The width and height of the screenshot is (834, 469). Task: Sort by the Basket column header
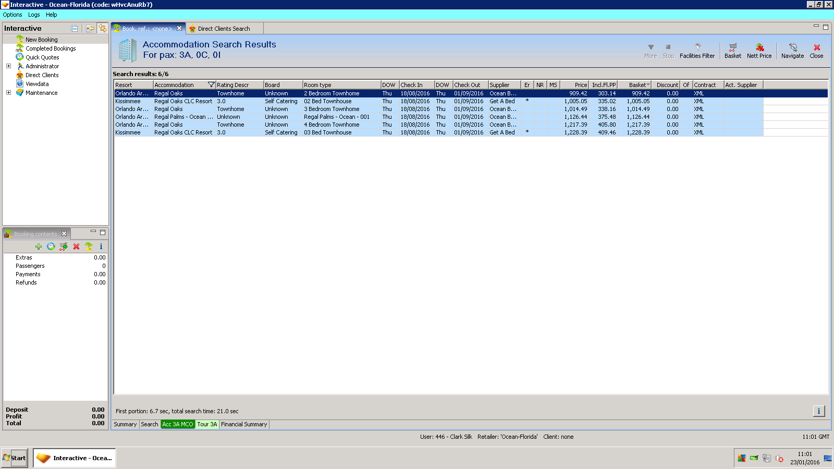coord(637,85)
